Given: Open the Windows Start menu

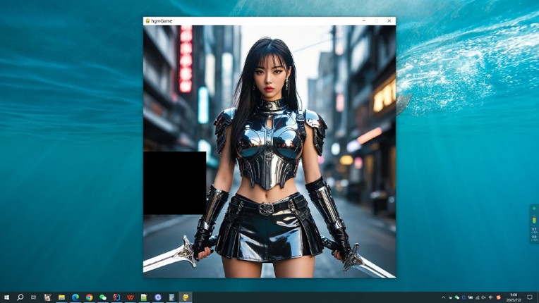Looking at the screenshot, I should click(x=6, y=297).
